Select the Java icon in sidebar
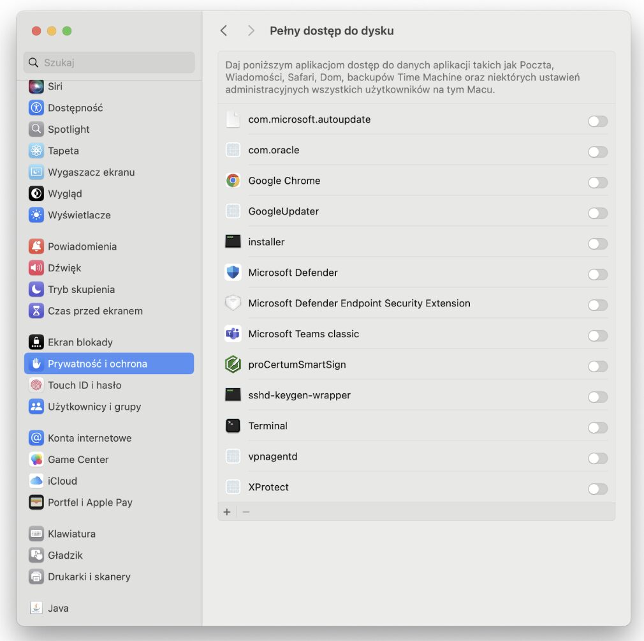 coord(36,608)
